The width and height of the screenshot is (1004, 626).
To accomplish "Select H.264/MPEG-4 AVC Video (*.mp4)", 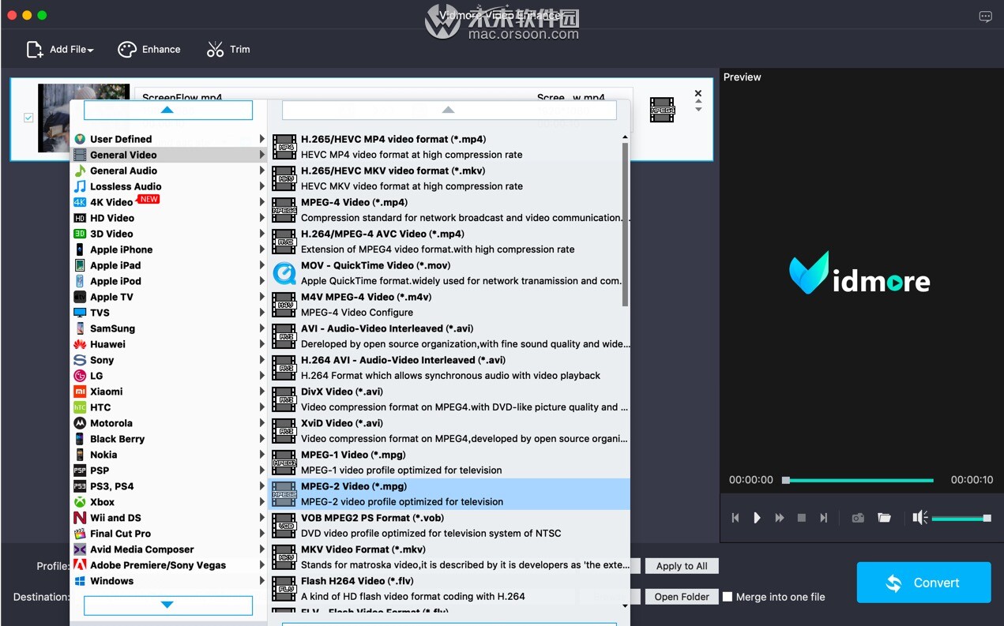I will [449, 242].
